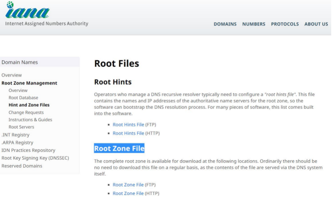Viewport: 332px width, 197px height.
Task: Open Domain Names Overview in sidebar
Action: pyautogui.click(x=12, y=75)
